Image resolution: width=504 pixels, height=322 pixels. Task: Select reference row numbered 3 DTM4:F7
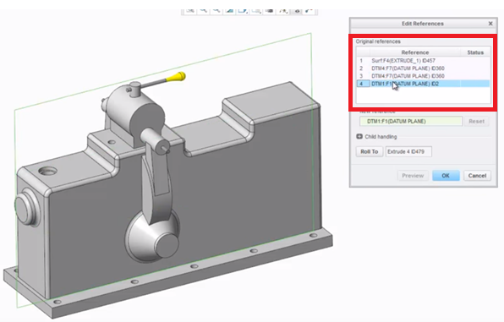pyautogui.click(x=424, y=76)
